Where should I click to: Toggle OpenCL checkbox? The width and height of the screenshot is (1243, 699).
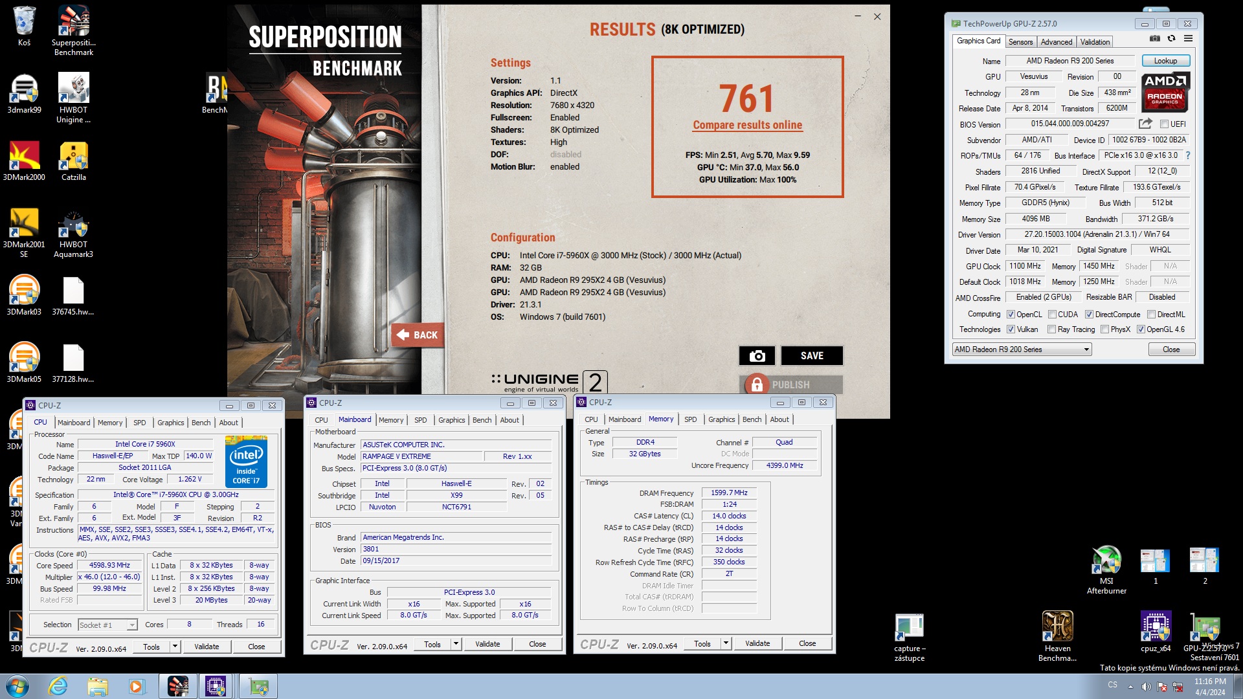1011,315
